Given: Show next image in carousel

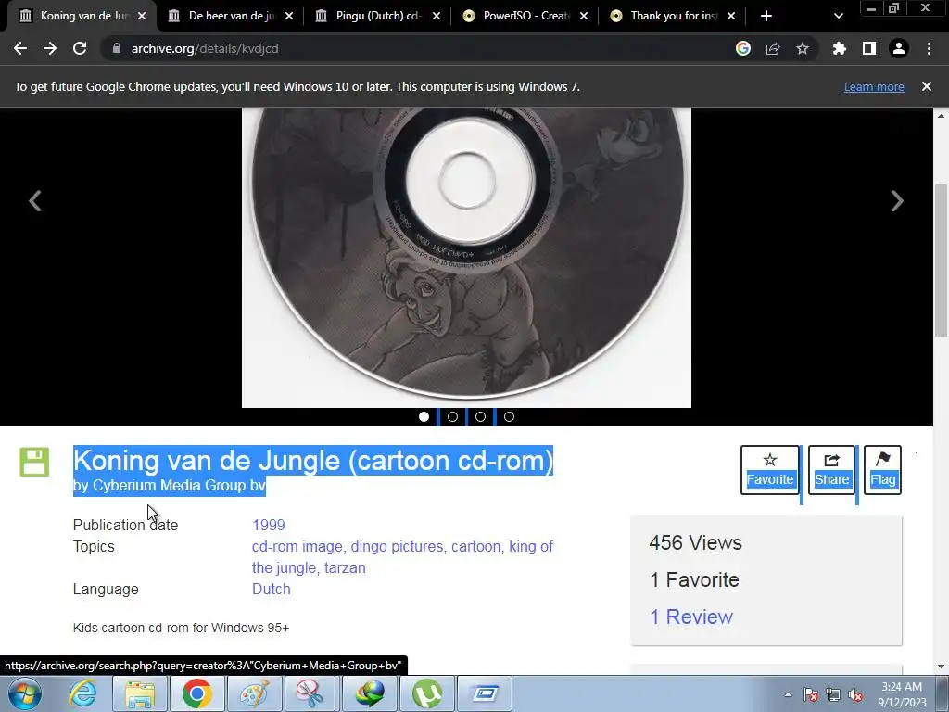Looking at the screenshot, I should (897, 201).
